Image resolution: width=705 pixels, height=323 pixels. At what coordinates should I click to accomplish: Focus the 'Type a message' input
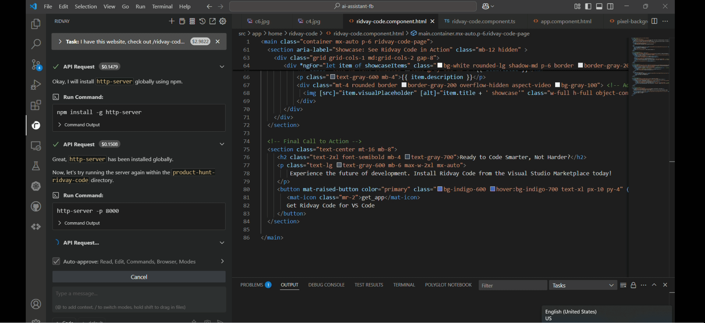(x=139, y=299)
